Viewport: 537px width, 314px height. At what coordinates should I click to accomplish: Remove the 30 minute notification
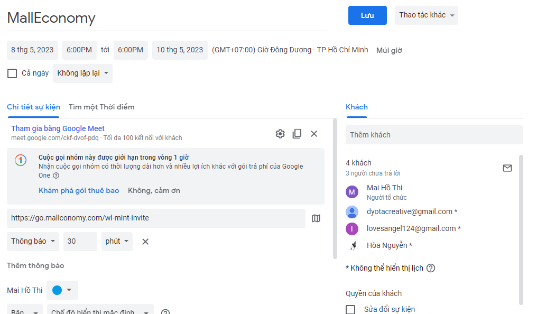pos(145,242)
